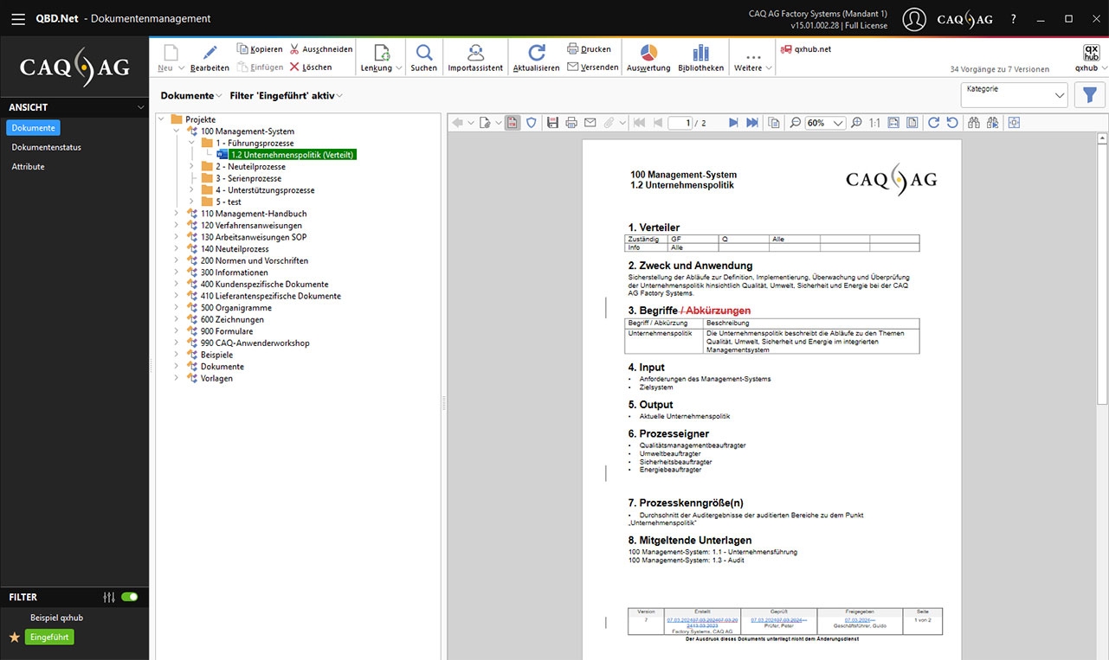Expand the 110 Management-Handbuch node
The width and height of the screenshot is (1109, 660).
[x=177, y=214]
